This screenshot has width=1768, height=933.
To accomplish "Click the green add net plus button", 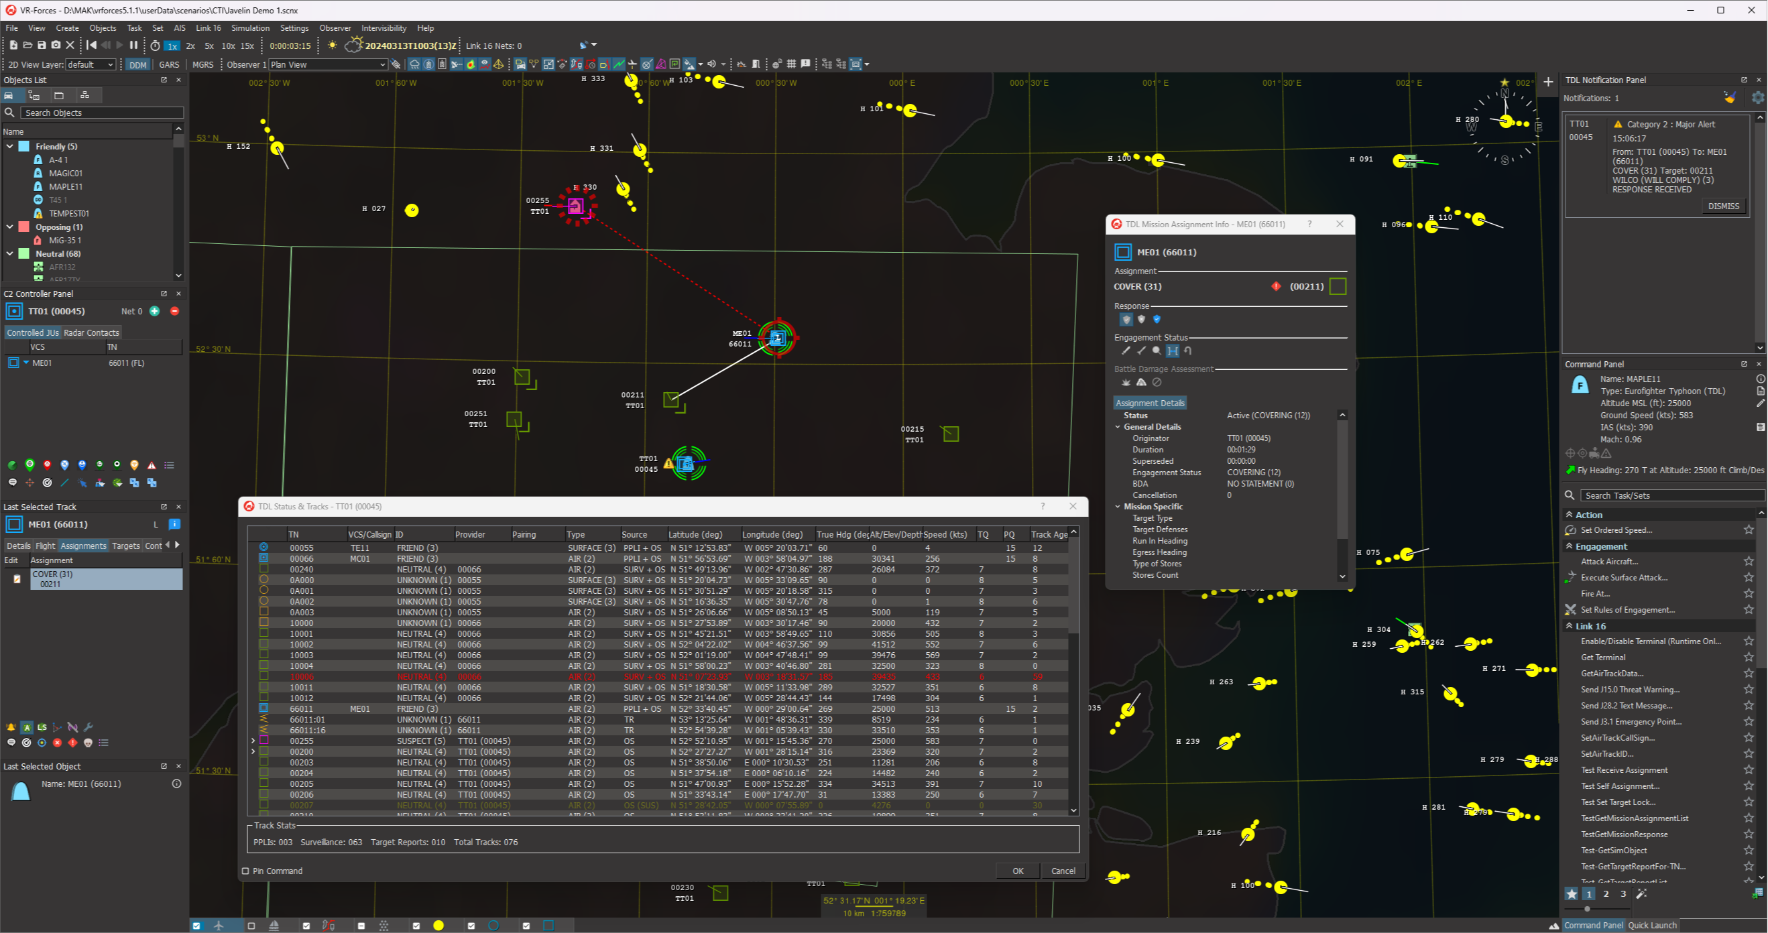I will tap(155, 312).
